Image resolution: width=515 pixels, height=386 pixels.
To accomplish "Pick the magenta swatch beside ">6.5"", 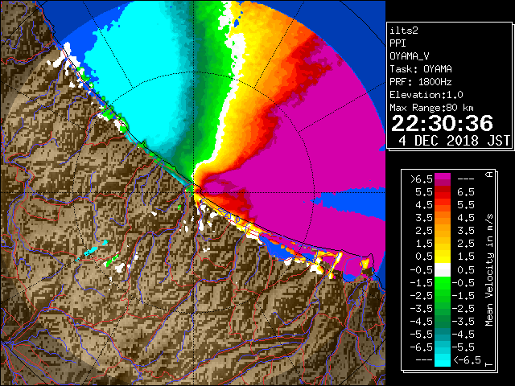I will (x=443, y=177).
